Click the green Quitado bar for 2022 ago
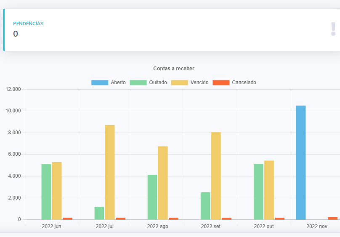 click(152, 197)
